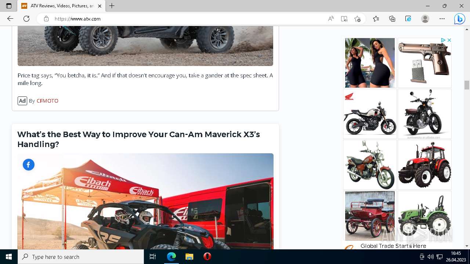
Task: Close the sidebar ad with the X icon
Action: (x=449, y=40)
